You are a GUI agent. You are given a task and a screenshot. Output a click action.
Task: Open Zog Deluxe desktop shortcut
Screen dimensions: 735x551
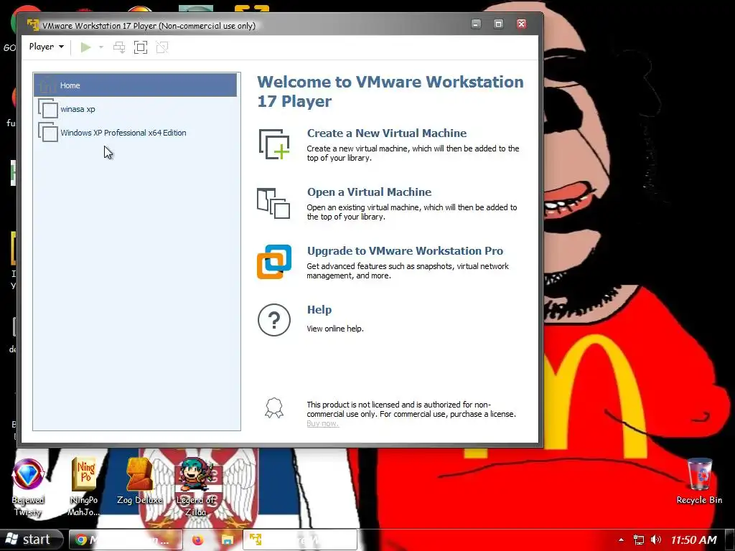click(140, 481)
